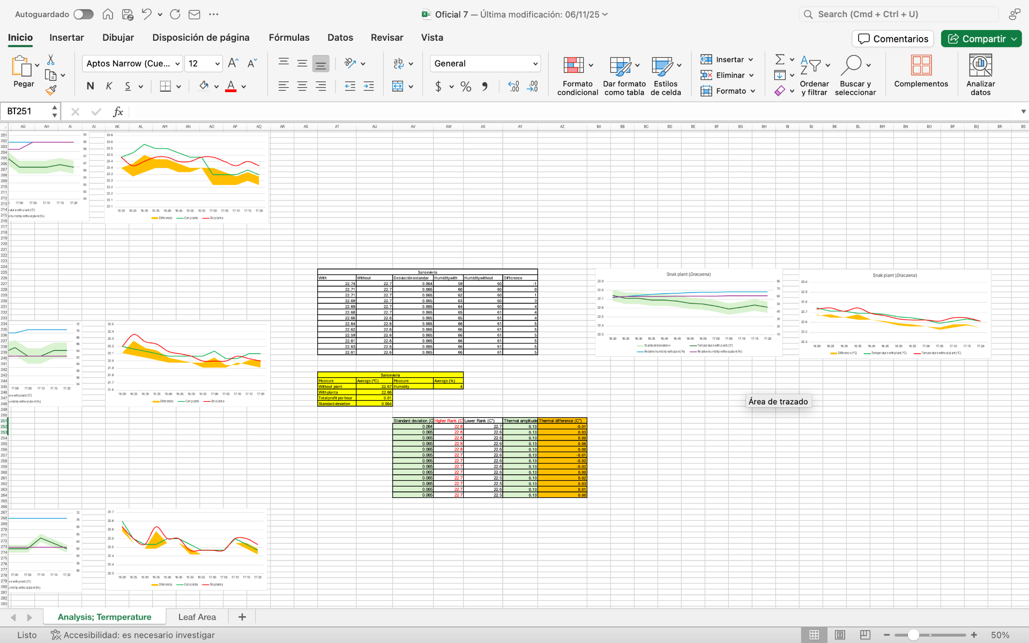Image resolution: width=1029 pixels, height=643 pixels.
Task: Click the zoom slider handle
Action: (913, 635)
